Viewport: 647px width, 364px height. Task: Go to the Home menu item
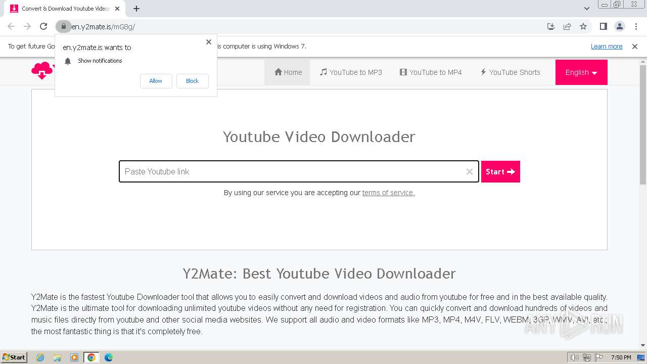click(x=288, y=72)
